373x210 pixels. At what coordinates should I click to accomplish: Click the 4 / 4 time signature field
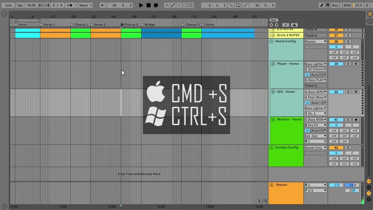[57, 5]
